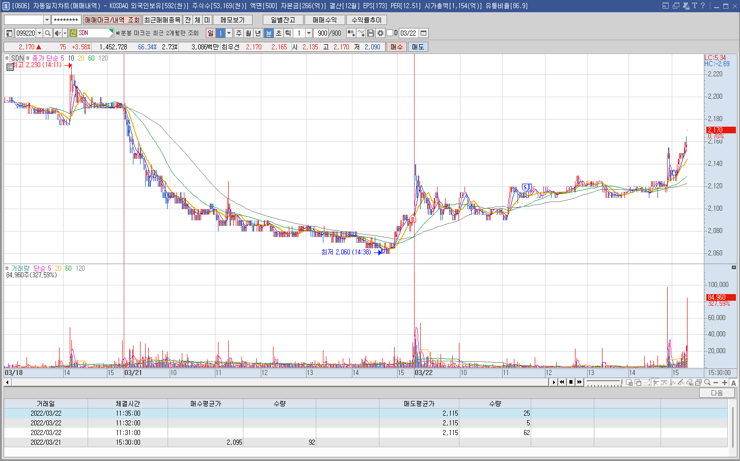The width and height of the screenshot is (740, 461).
Task: Click the 다음 next button
Action: point(717,393)
